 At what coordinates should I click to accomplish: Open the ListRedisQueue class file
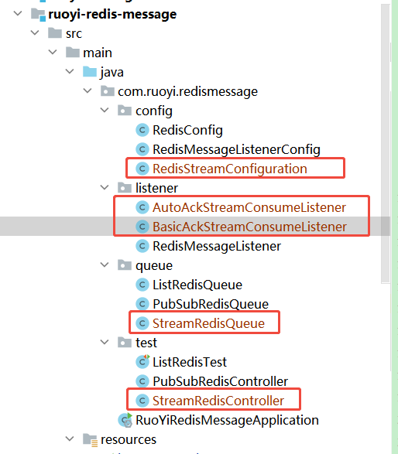[x=197, y=285]
